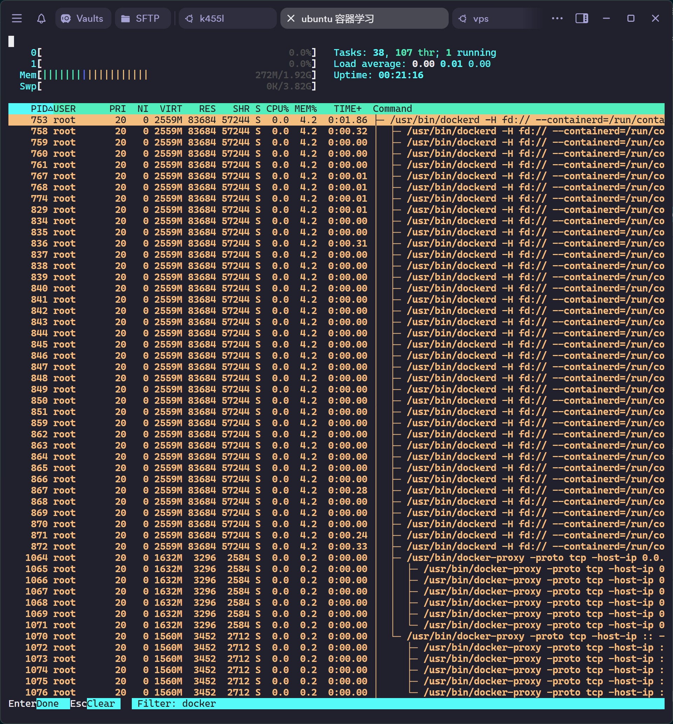Sort by VIRT column header

tap(171, 108)
